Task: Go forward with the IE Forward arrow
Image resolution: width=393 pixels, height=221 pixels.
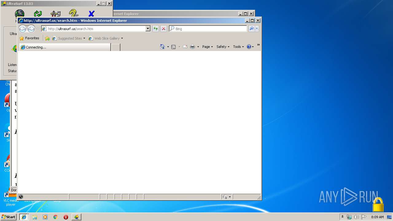Action: (31, 29)
